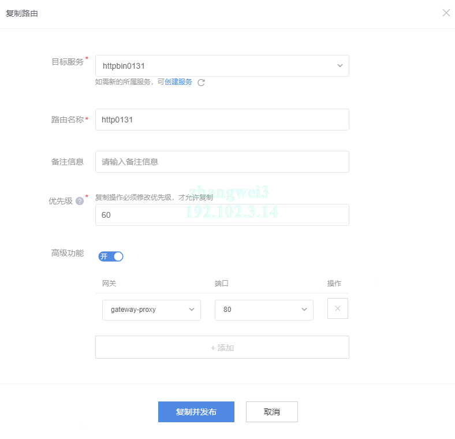This screenshot has height=439, width=455.
Task: Click the 高级功能 label
Action: 68,253
